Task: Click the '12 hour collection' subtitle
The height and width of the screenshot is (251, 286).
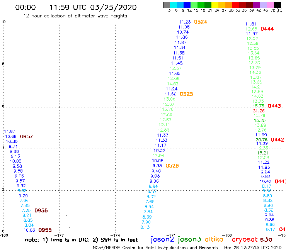Action: pyautogui.click(x=75, y=16)
